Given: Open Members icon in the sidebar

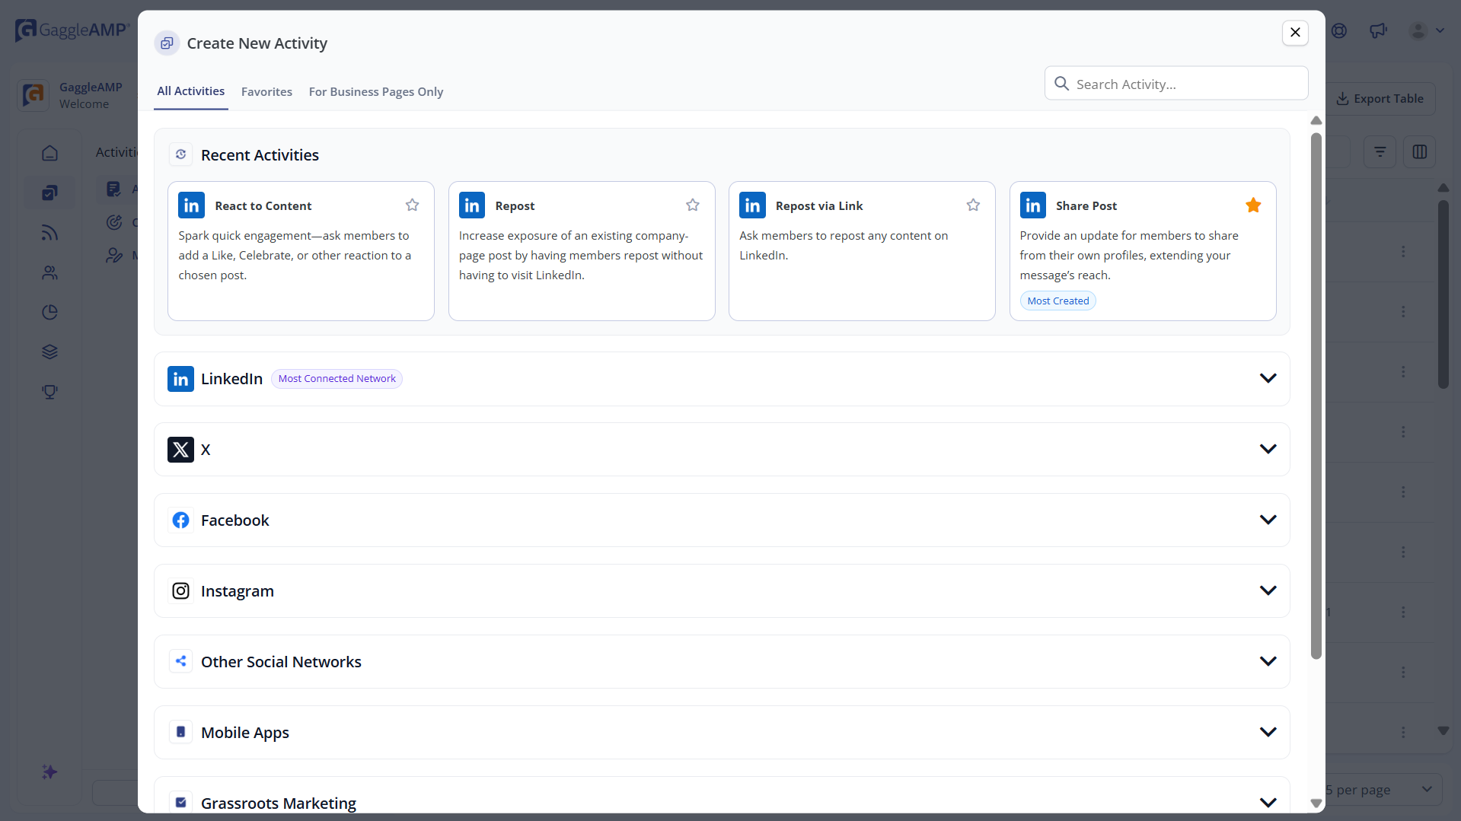Looking at the screenshot, I should point(49,272).
